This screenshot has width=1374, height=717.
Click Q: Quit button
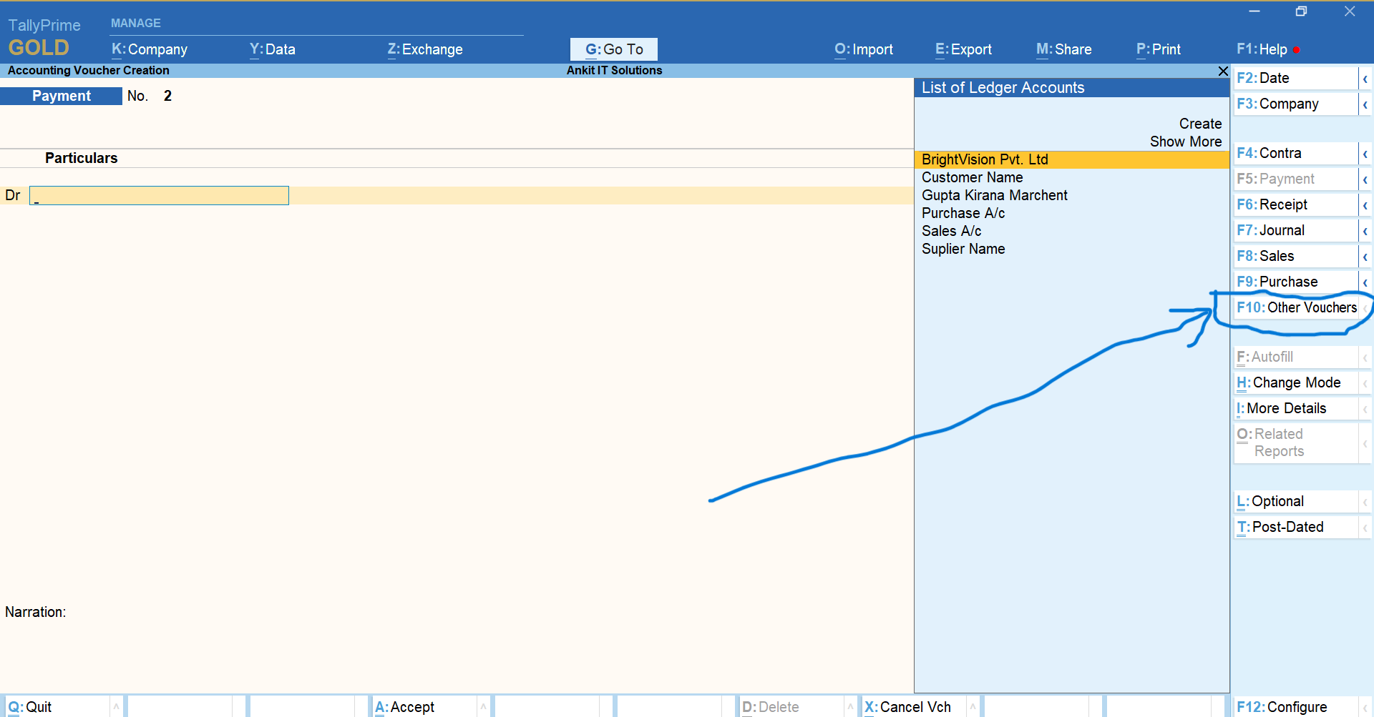57,706
